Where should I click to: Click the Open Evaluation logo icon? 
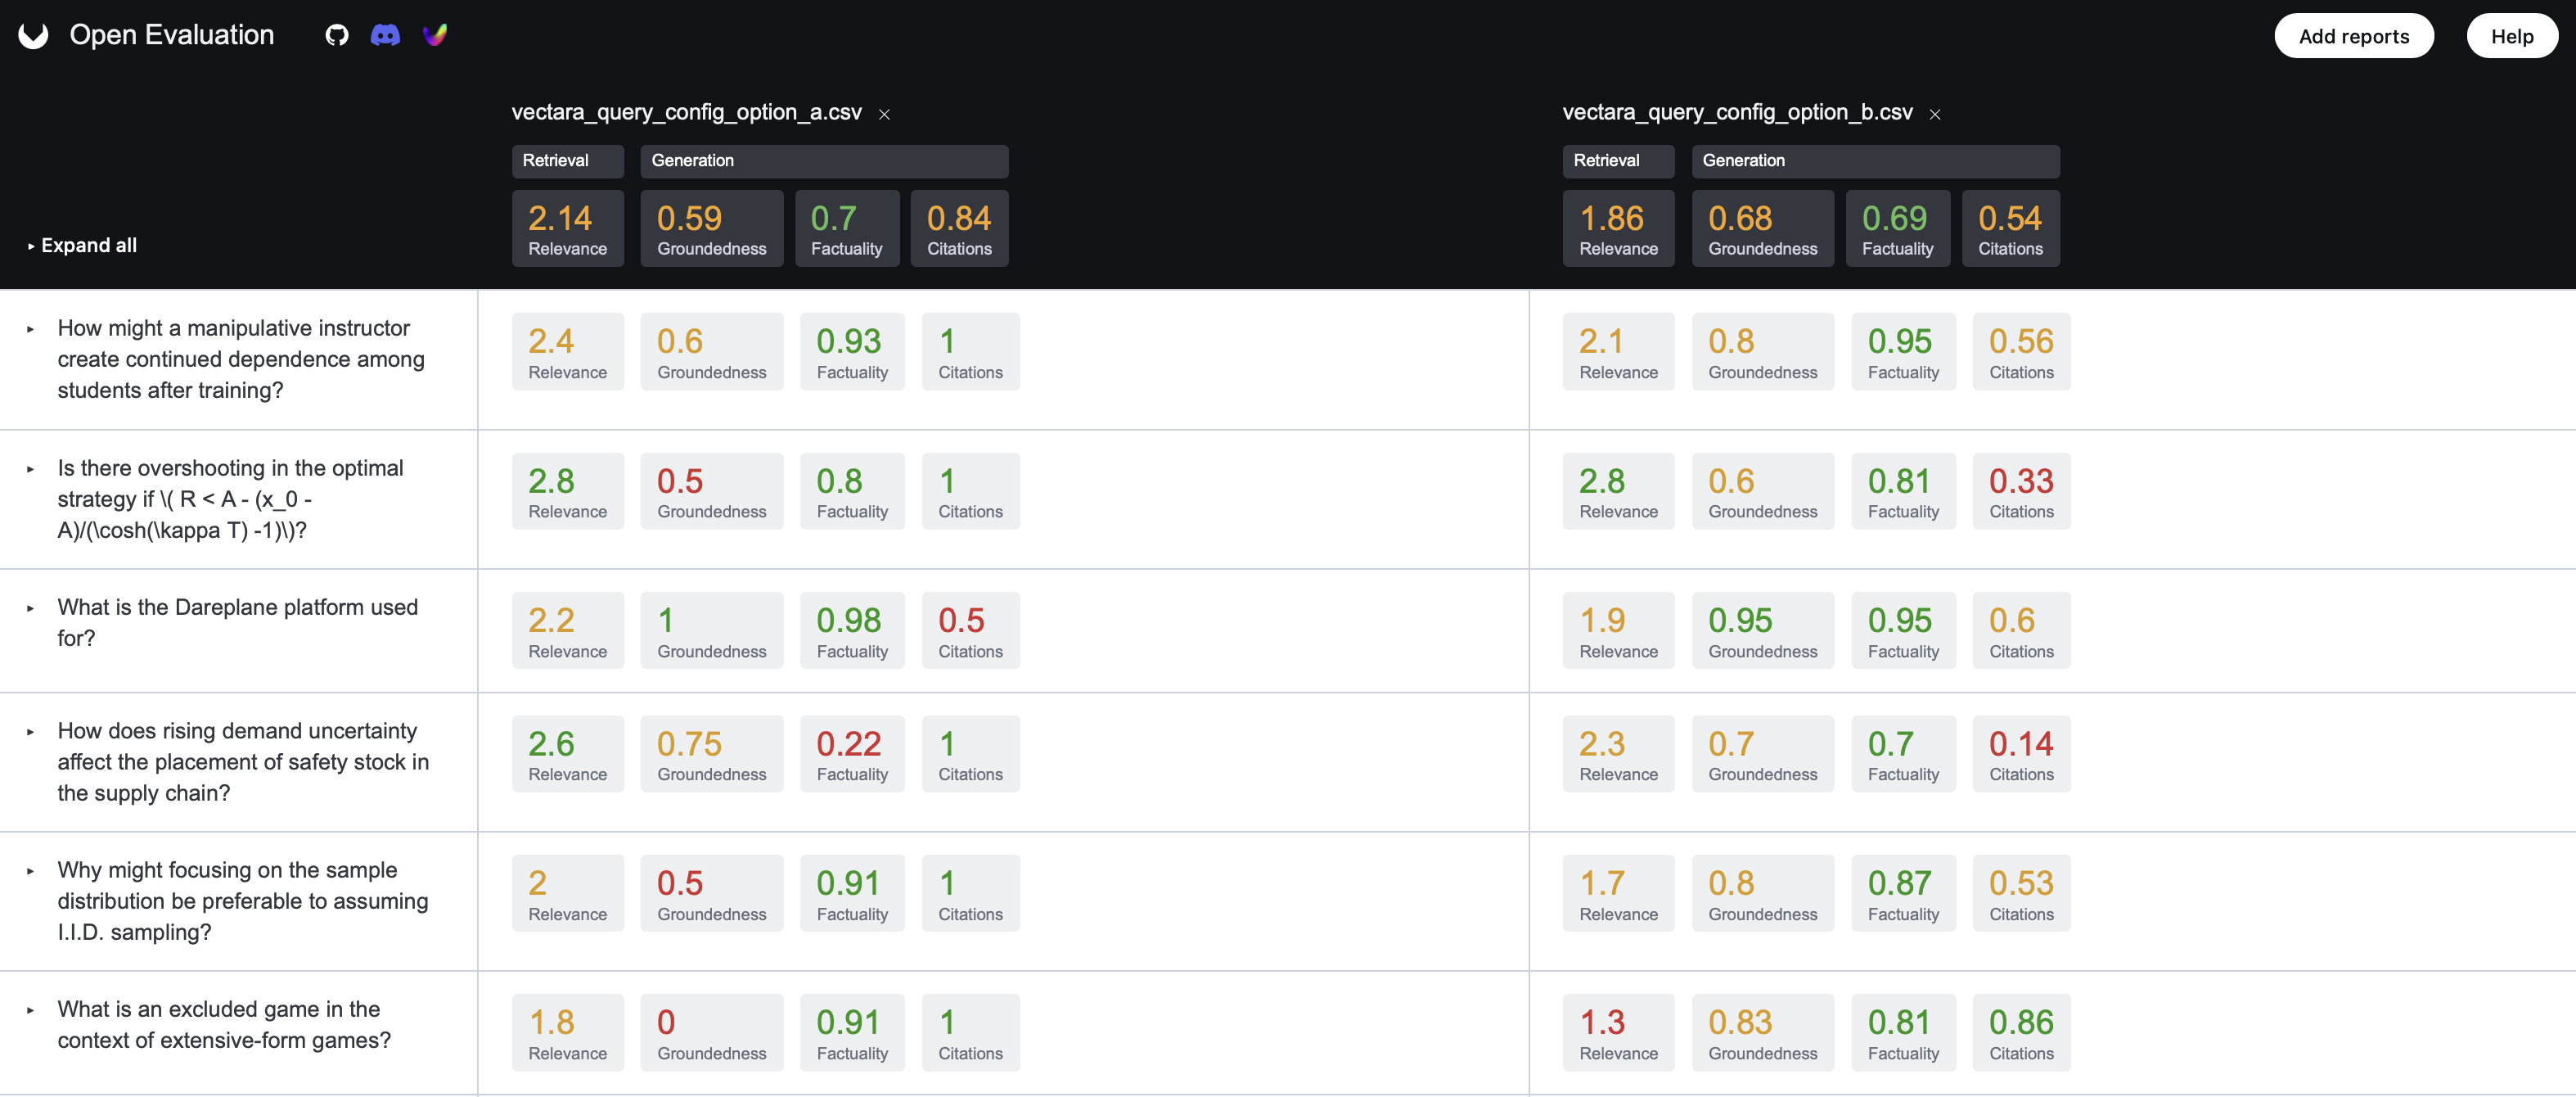pos(33,35)
